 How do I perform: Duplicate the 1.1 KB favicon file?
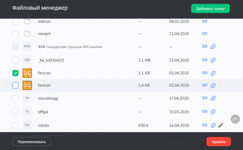213,73
